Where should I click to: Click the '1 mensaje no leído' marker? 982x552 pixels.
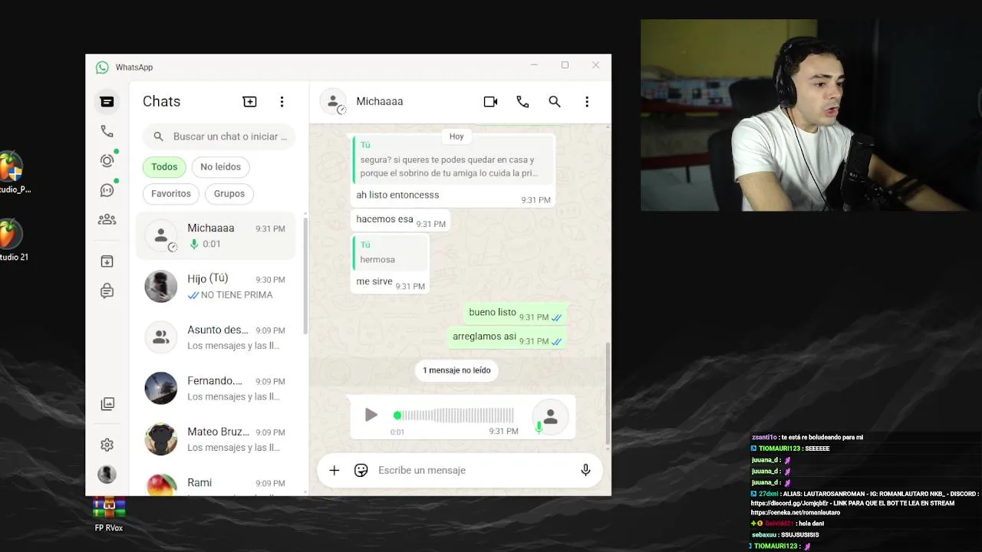coord(456,370)
